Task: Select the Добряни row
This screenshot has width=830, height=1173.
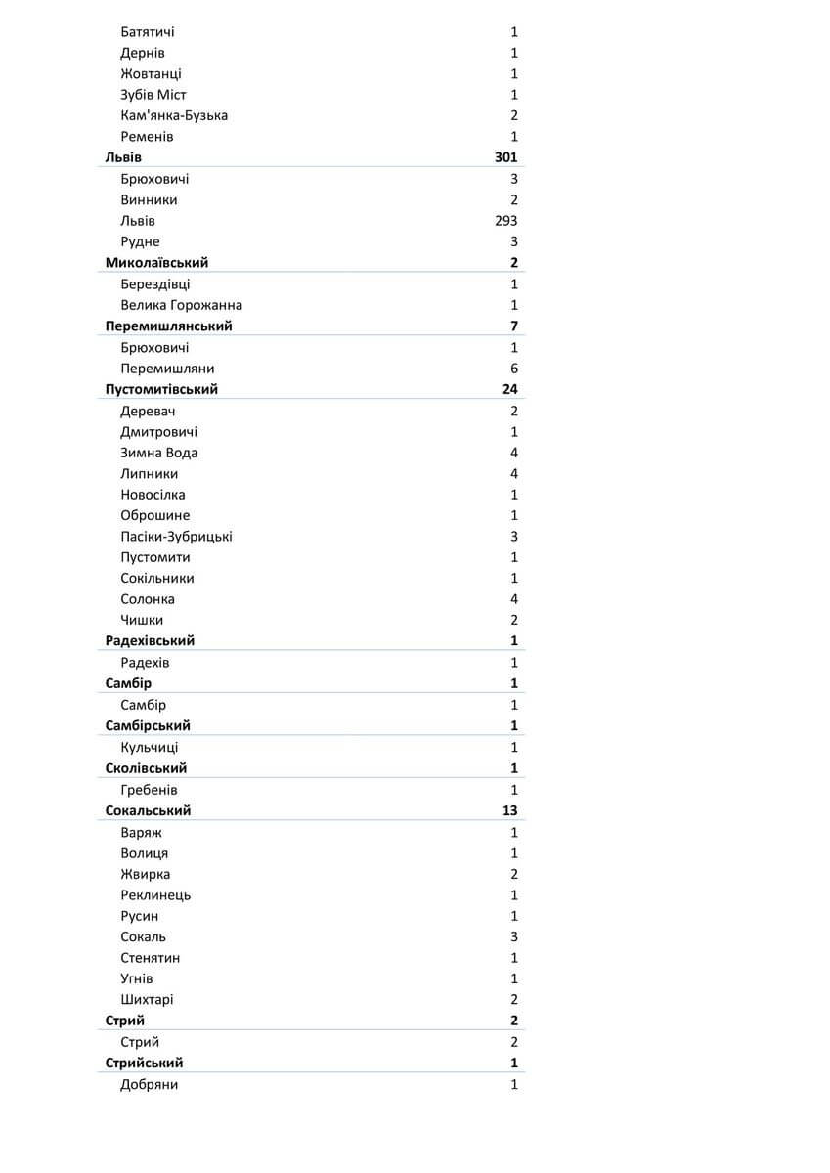Action: click(149, 1085)
